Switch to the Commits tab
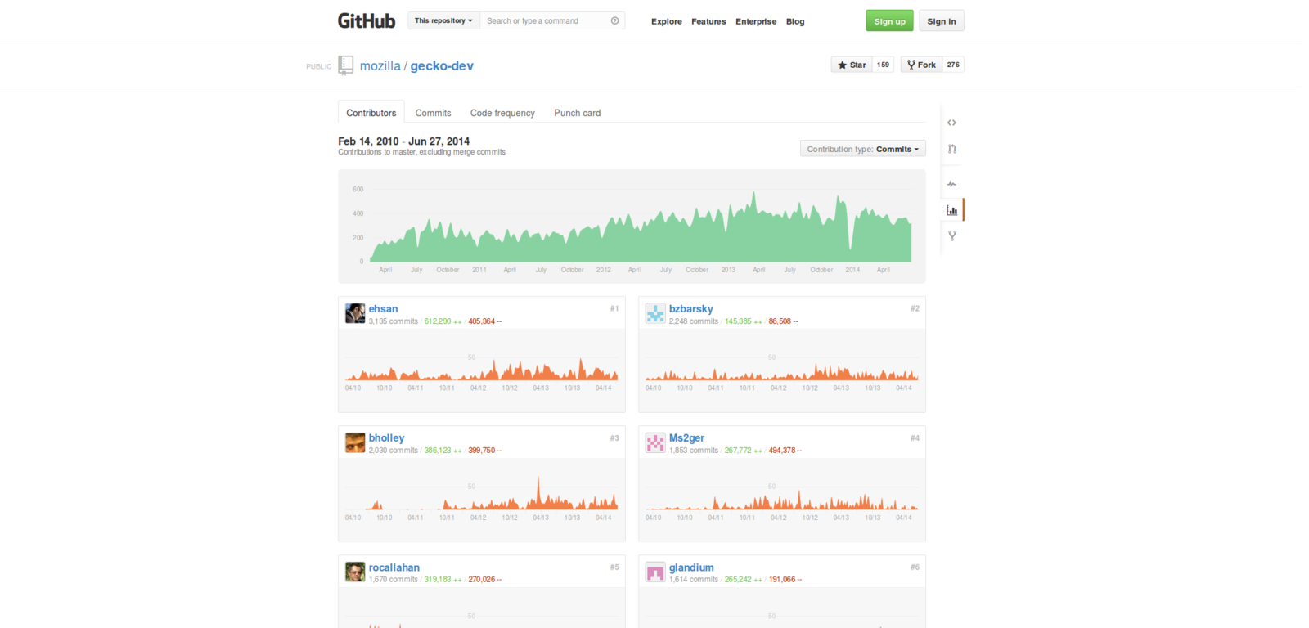 point(433,113)
